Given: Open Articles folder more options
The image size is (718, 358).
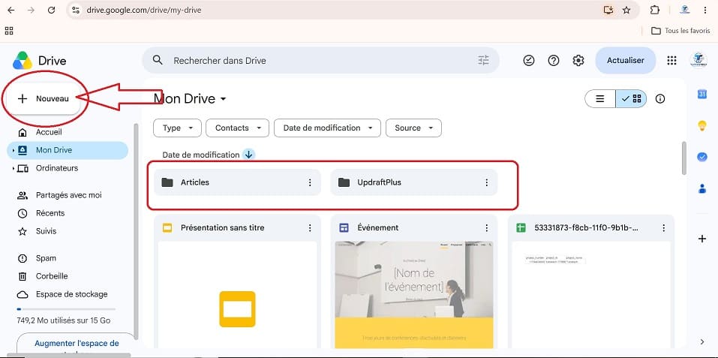Looking at the screenshot, I should pyautogui.click(x=310, y=182).
